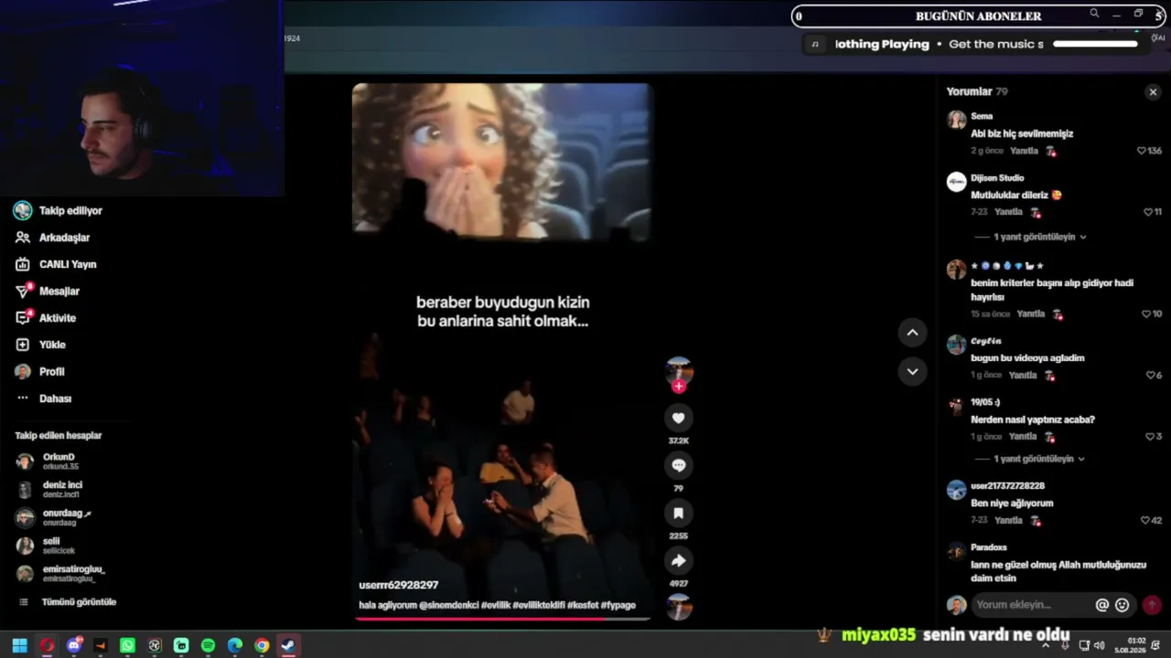Post the comment with the red send button
Viewport: 1171px width, 658px height.
(1152, 605)
